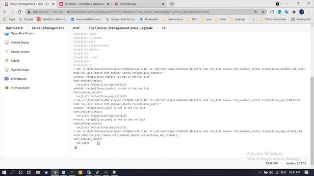
Task: Click the address bar URL
Action: pos(131,12)
